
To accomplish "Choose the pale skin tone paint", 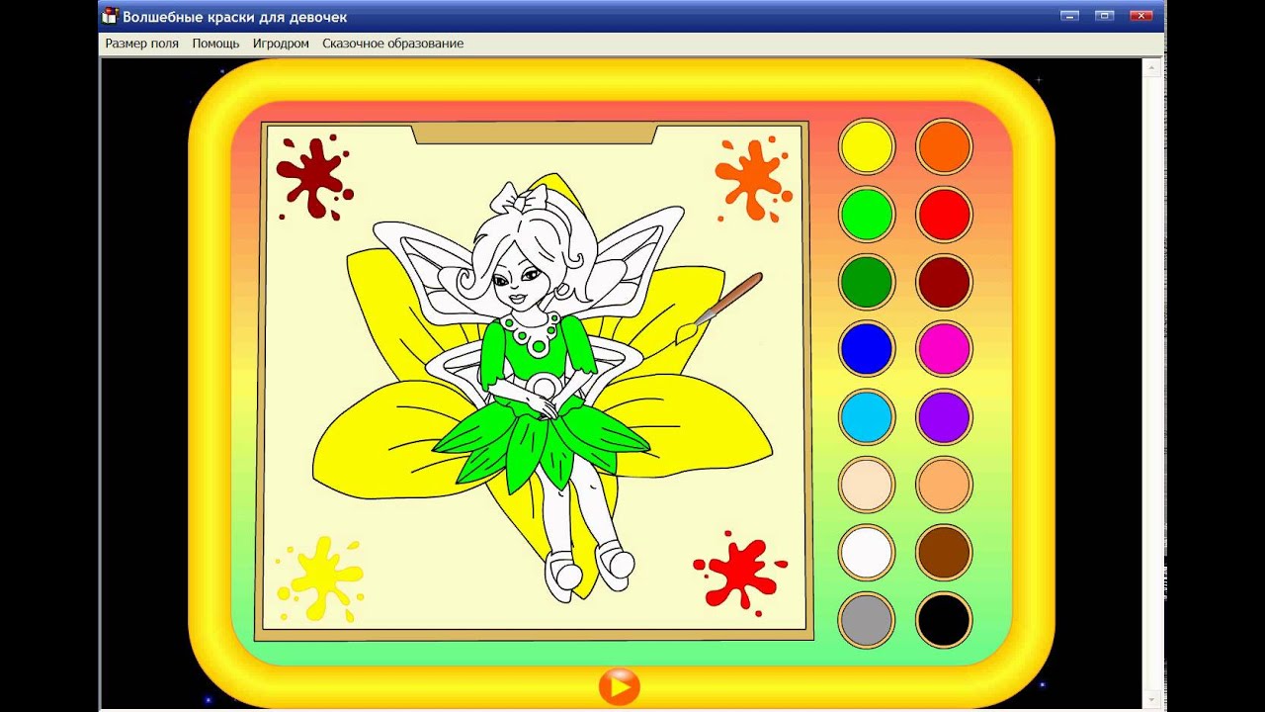I will coord(867,485).
